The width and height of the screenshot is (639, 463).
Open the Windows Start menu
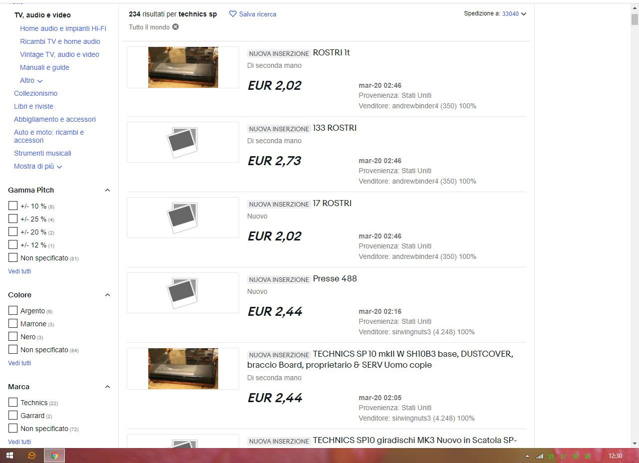(9, 456)
